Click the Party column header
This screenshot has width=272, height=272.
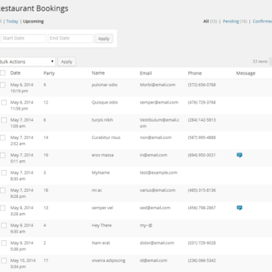pyautogui.click(x=49, y=73)
